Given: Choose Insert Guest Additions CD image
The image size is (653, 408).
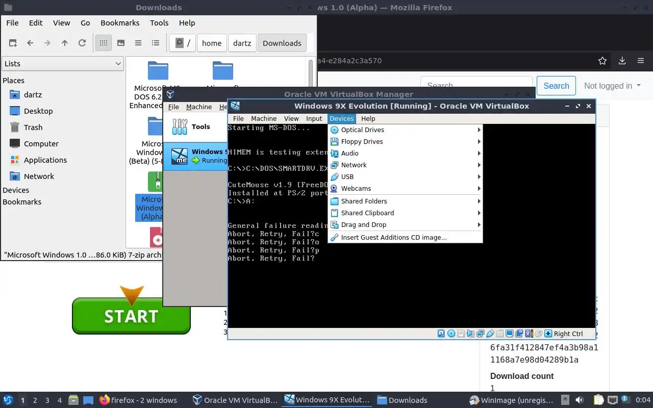Looking at the screenshot, I should click(405, 238).
